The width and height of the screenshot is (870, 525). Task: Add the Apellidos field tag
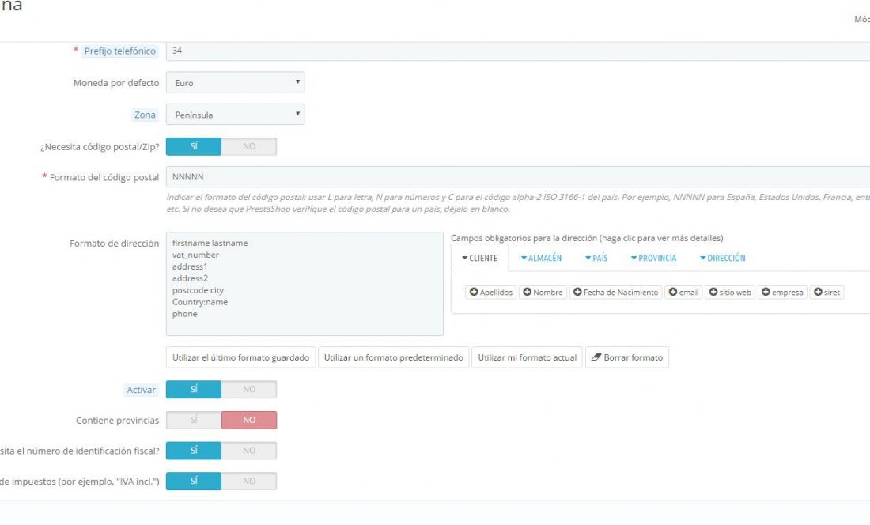click(x=491, y=293)
